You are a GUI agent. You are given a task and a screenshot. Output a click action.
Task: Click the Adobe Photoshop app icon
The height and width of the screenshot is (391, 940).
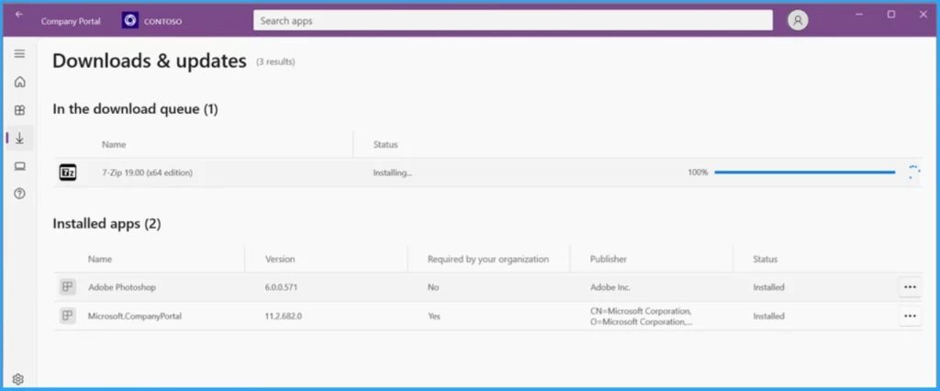[68, 287]
